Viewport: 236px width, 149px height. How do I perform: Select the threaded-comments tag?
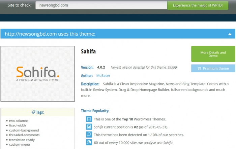pyautogui.click(x=24, y=135)
